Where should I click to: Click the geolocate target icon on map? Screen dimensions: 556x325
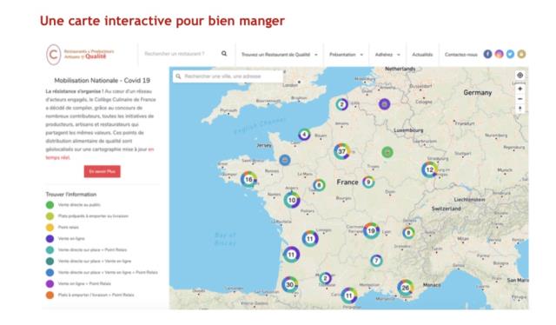520,76
